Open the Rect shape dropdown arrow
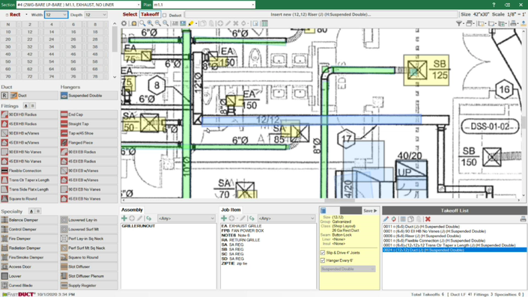 [x=26, y=15]
